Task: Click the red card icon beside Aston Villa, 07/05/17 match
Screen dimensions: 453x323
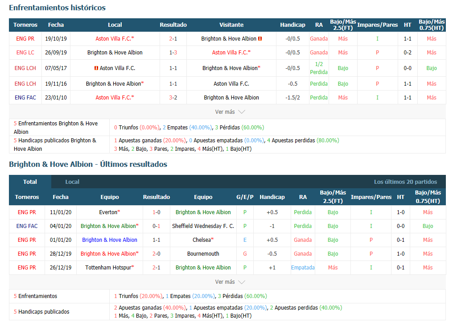Action: coord(96,68)
